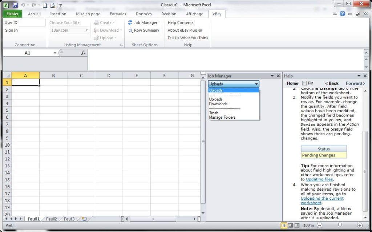
Task: Zoom in with the plus button
Action: [360, 225]
